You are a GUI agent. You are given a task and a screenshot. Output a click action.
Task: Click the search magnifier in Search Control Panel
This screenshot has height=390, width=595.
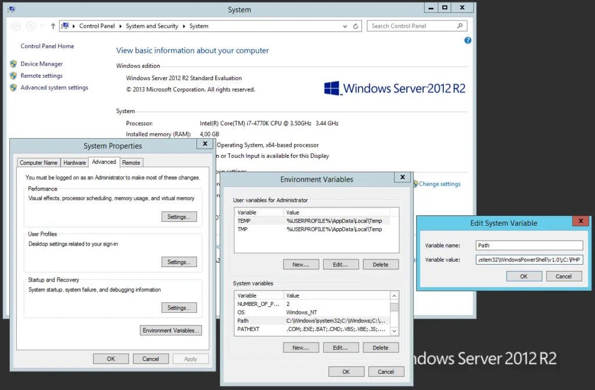(460, 26)
